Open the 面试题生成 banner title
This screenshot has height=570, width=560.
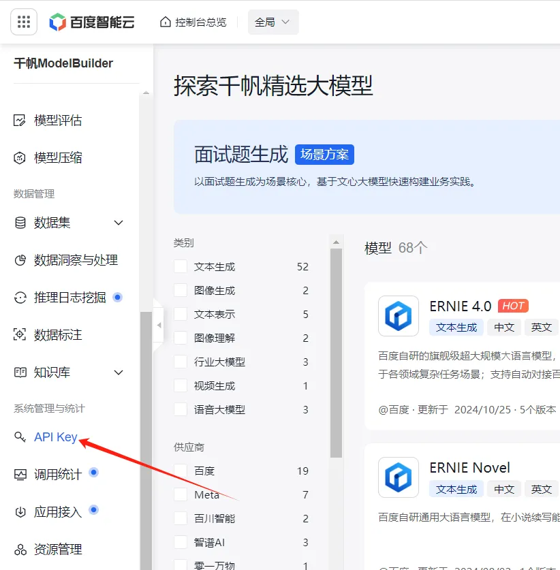[x=240, y=155]
